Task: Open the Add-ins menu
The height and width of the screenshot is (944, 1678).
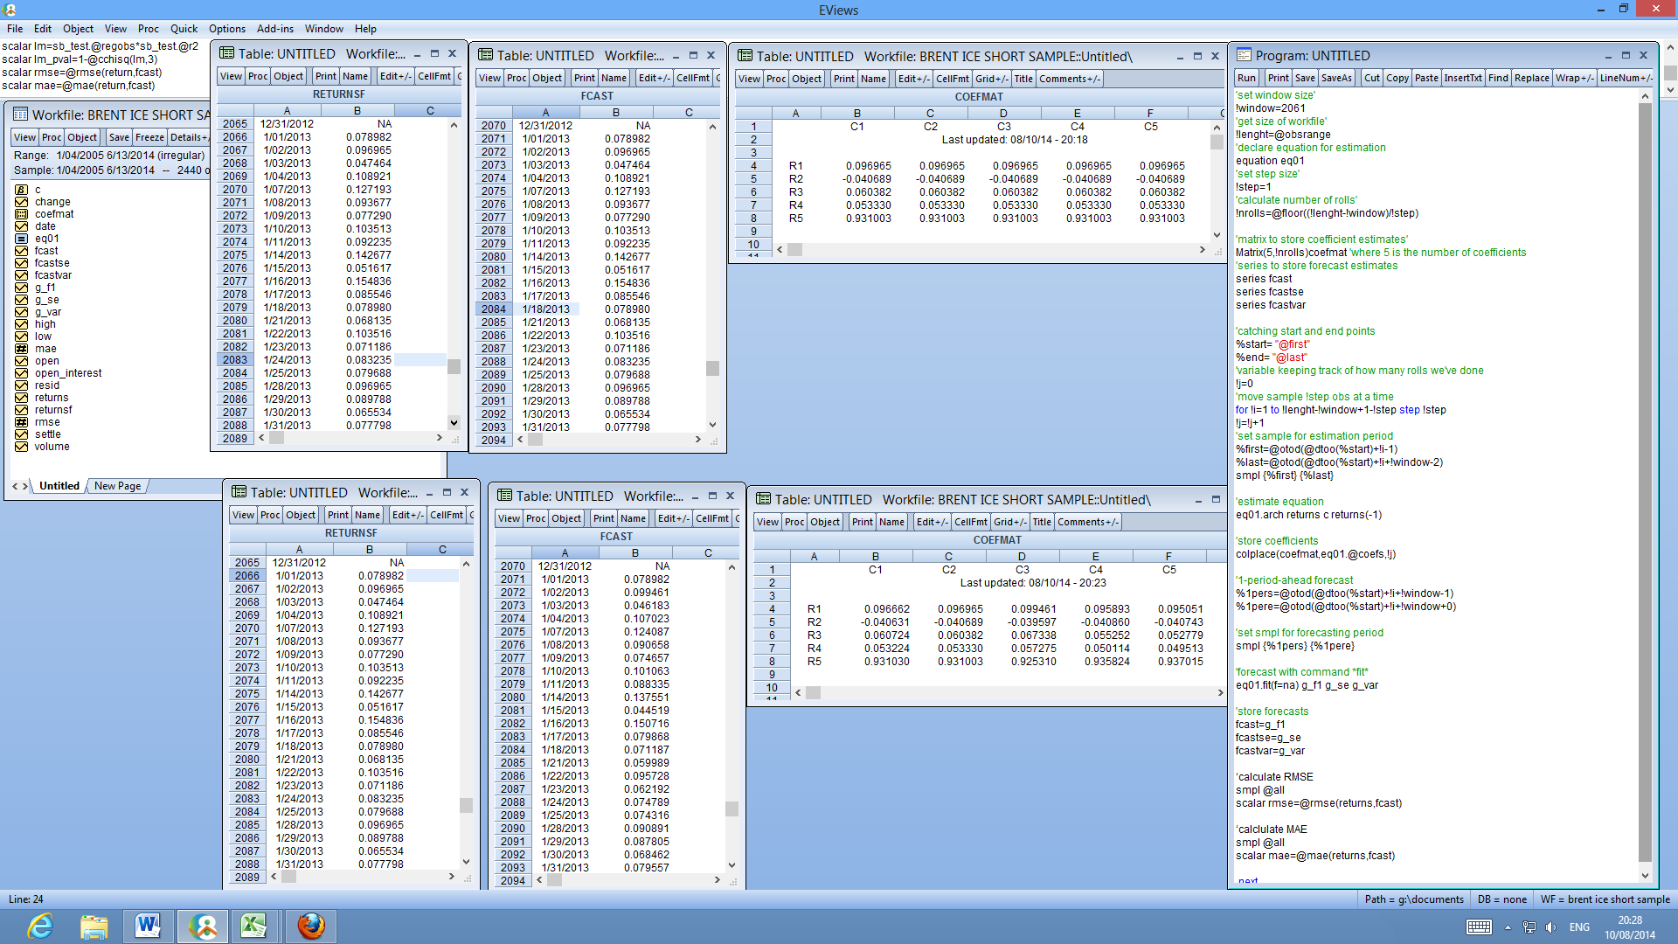Action: 274,28
